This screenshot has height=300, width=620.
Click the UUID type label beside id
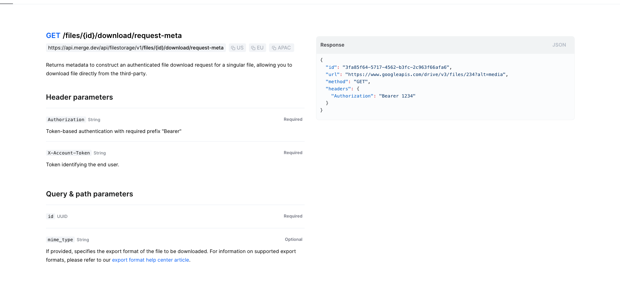62,216
